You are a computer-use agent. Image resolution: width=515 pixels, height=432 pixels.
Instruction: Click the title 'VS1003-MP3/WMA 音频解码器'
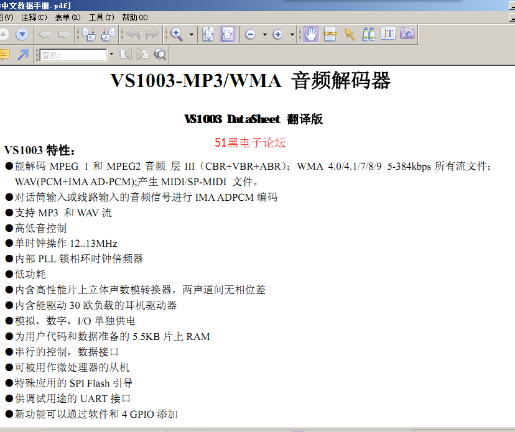250,80
